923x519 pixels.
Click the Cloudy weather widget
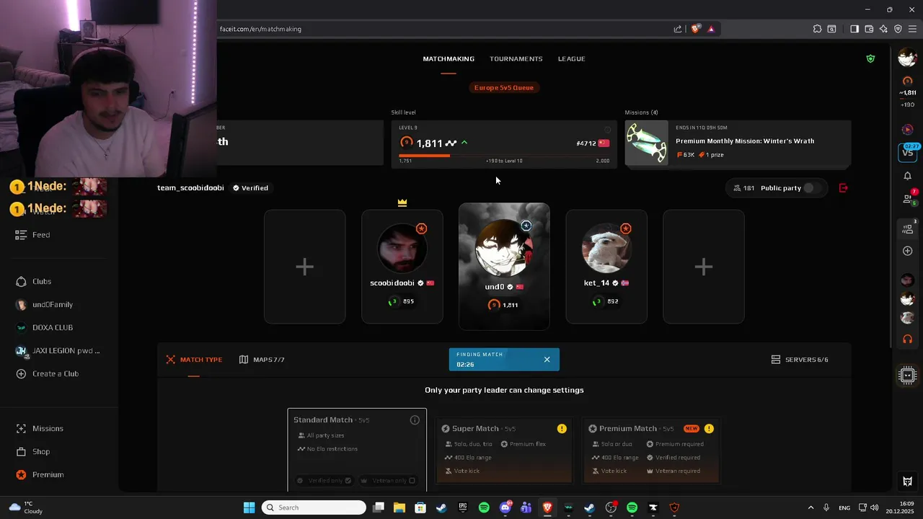point(25,507)
